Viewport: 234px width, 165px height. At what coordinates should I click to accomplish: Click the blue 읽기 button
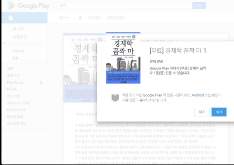pos(219,112)
